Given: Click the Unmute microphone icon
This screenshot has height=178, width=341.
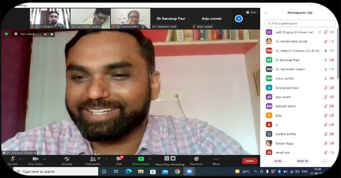Looking at the screenshot, I should (x=13, y=159).
